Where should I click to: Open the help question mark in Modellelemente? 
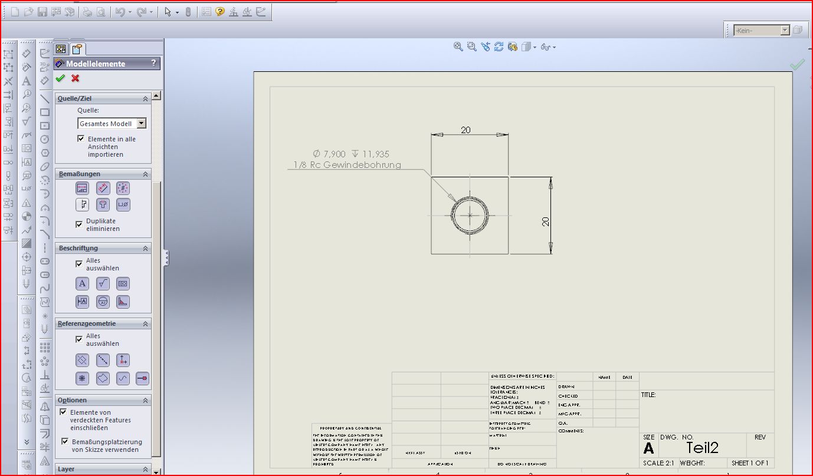(x=153, y=64)
